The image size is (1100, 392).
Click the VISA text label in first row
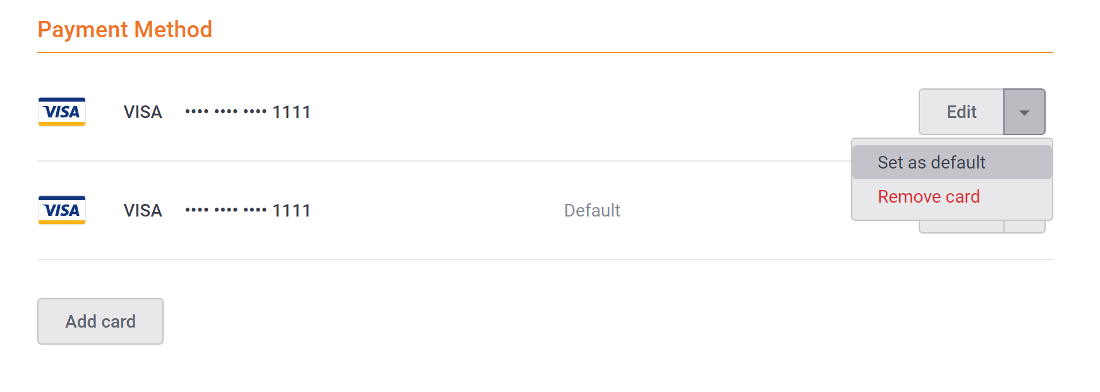click(143, 112)
